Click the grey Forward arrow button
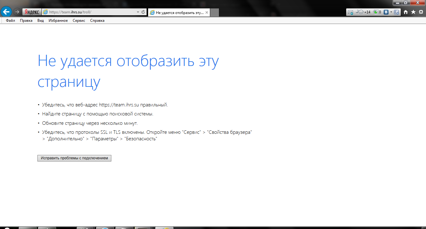426x229 pixels. [17, 12]
